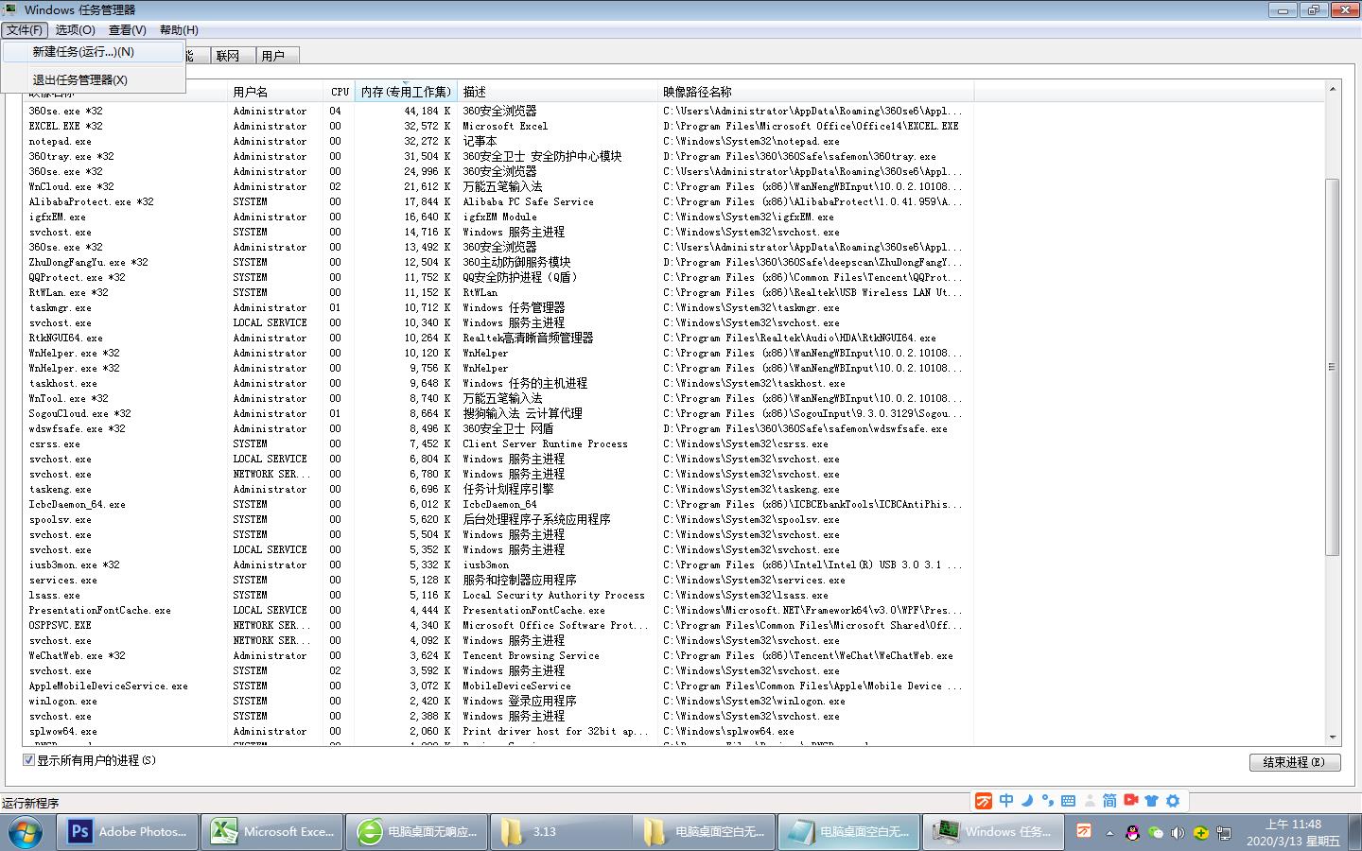The width and height of the screenshot is (1362, 851).
Task: Sort by 映像路径名称 column header
Action: click(815, 92)
